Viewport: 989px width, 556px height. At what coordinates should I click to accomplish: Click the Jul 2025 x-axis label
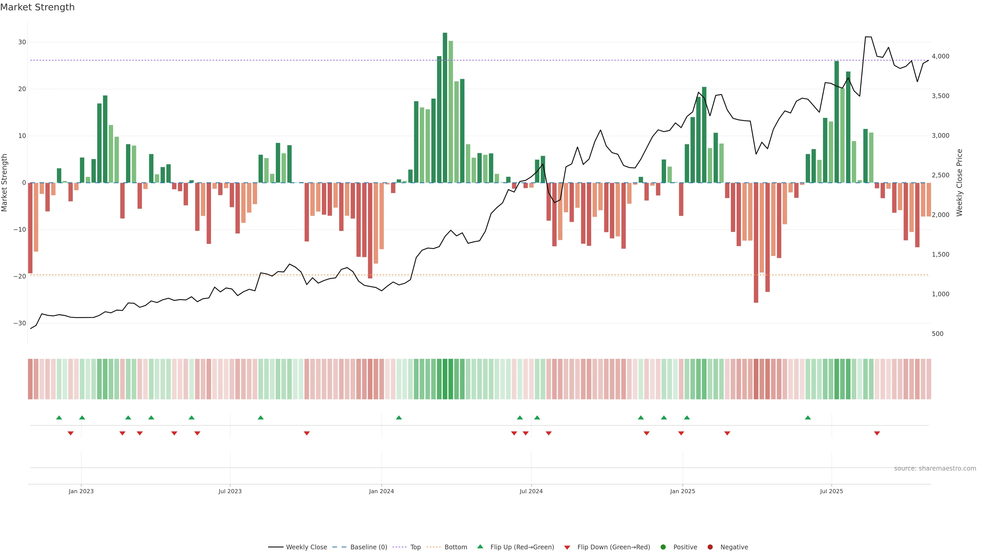pyautogui.click(x=831, y=491)
